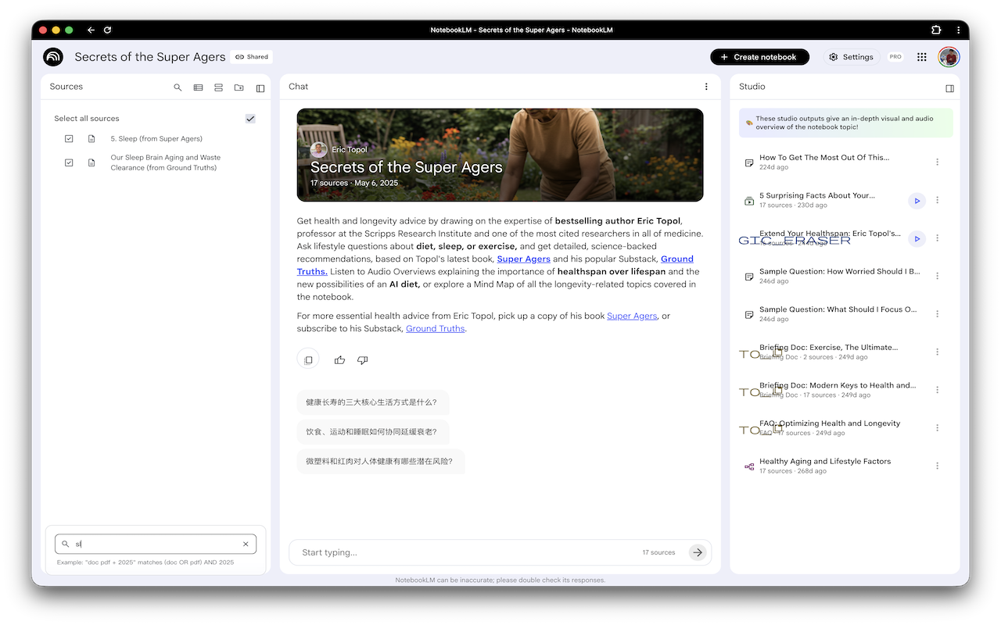The height and width of the screenshot is (625, 1001).
Task: Click the Create notebook button
Action: 759,57
